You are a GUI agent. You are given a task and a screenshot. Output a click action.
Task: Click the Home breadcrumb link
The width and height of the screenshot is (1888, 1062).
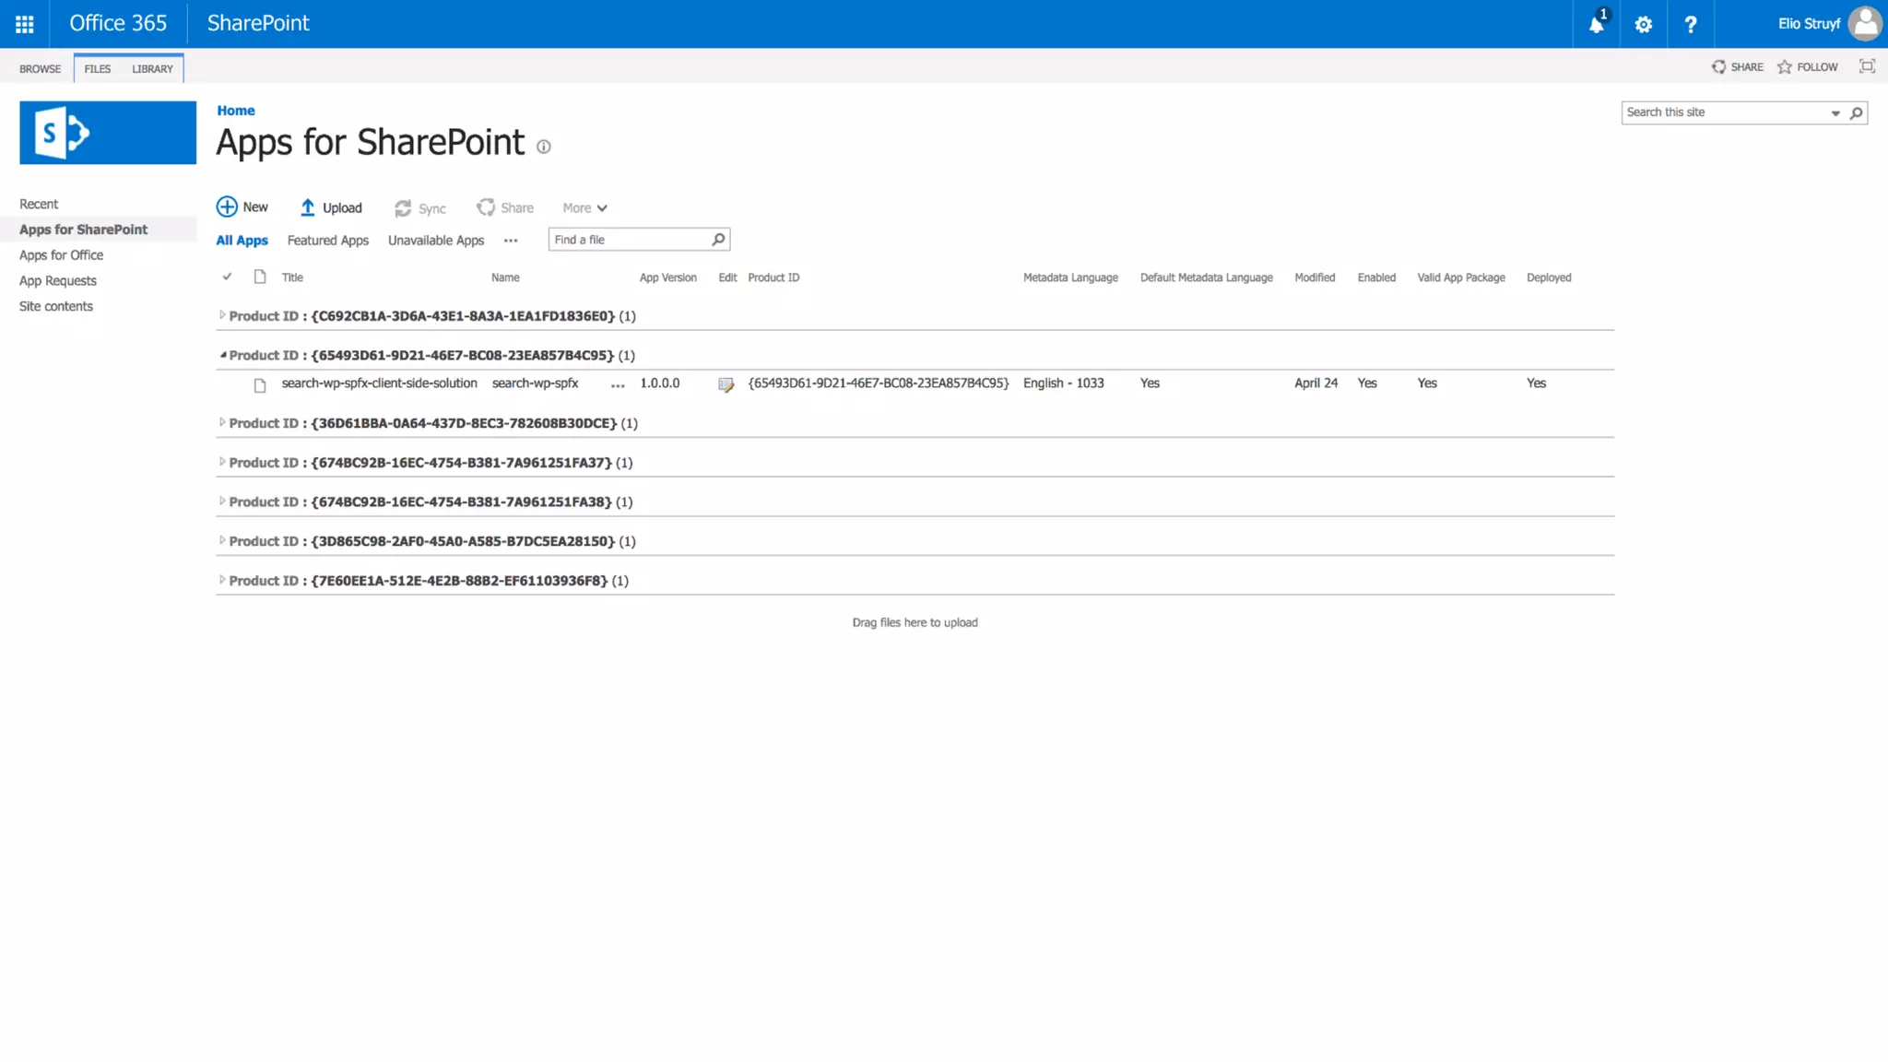click(236, 111)
